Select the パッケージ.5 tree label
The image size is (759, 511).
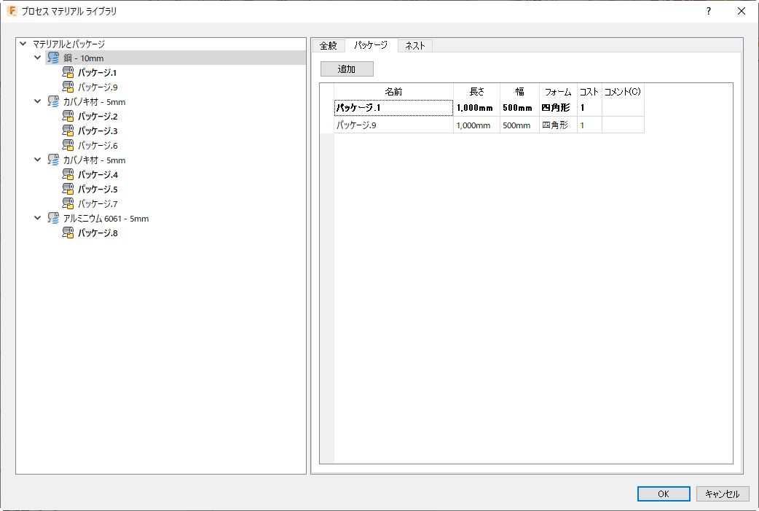pos(98,189)
